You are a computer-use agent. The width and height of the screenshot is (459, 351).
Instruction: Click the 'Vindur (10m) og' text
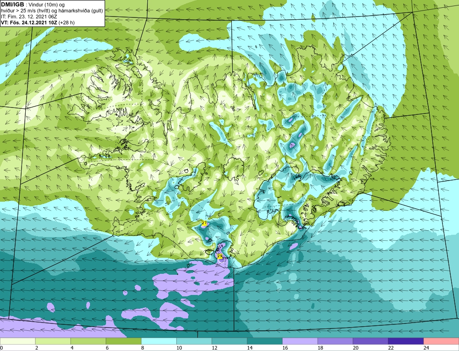[x=47, y=5]
